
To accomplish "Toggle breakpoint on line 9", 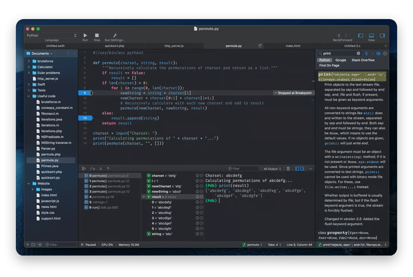I will [85, 93].
